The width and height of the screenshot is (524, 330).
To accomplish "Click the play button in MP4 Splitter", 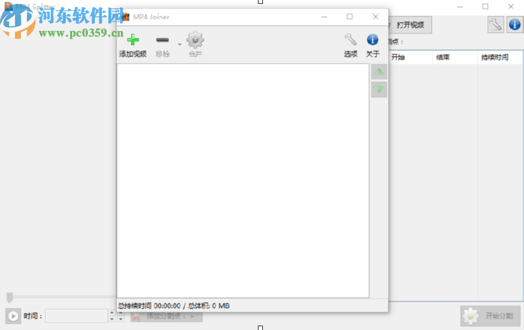I will pyautogui.click(x=13, y=316).
